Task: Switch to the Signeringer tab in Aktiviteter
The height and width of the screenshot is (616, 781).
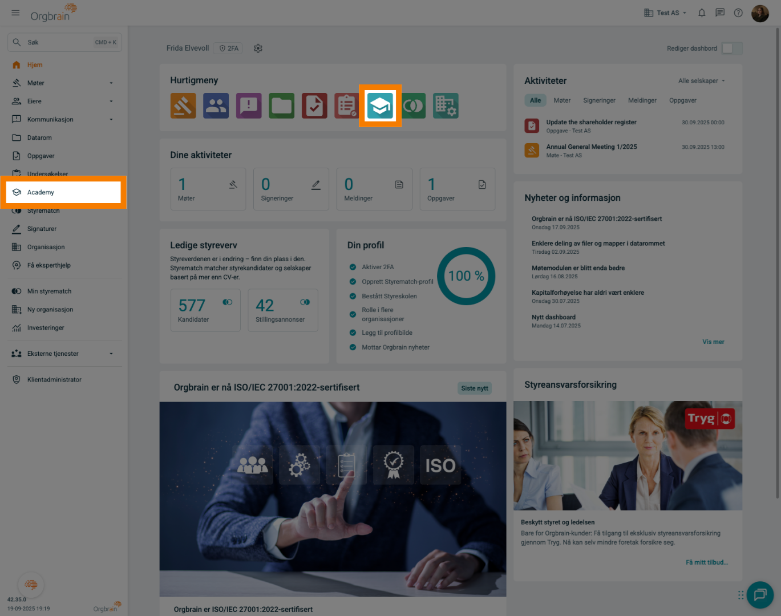Action: pos(599,100)
